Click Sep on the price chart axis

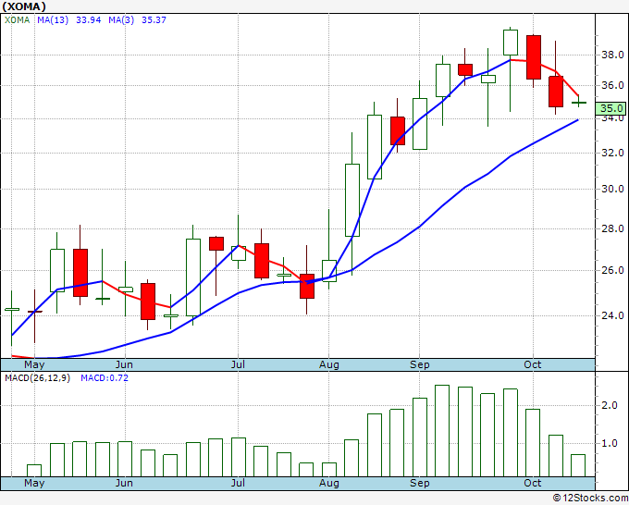(x=420, y=365)
